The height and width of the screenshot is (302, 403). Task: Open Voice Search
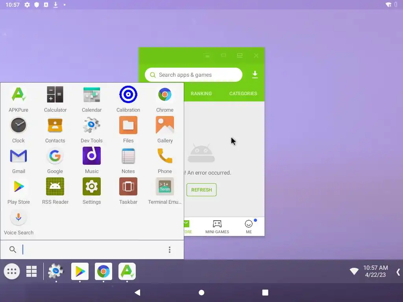18,222
